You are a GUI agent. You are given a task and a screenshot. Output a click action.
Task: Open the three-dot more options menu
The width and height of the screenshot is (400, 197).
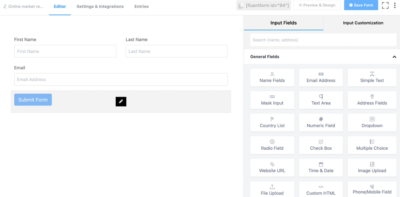tap(395, 5)
